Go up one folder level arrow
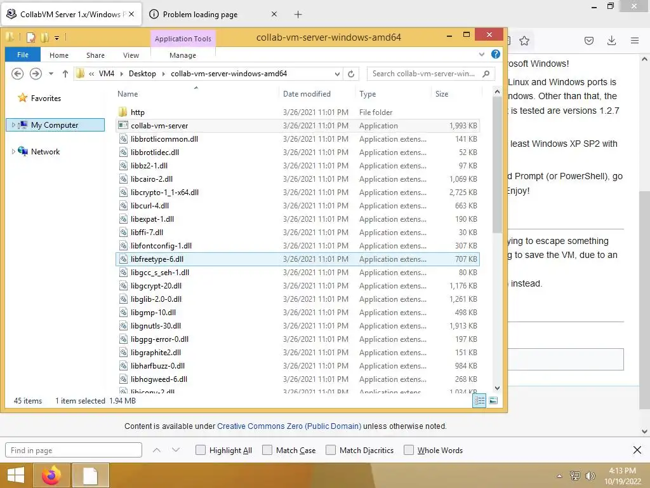This screenshot has width=650, height=488. click(65, 74)
